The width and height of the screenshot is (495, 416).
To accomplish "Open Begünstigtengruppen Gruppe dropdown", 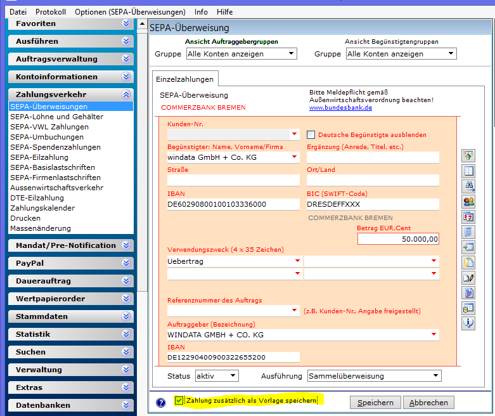I will click(x=401, y=54).
